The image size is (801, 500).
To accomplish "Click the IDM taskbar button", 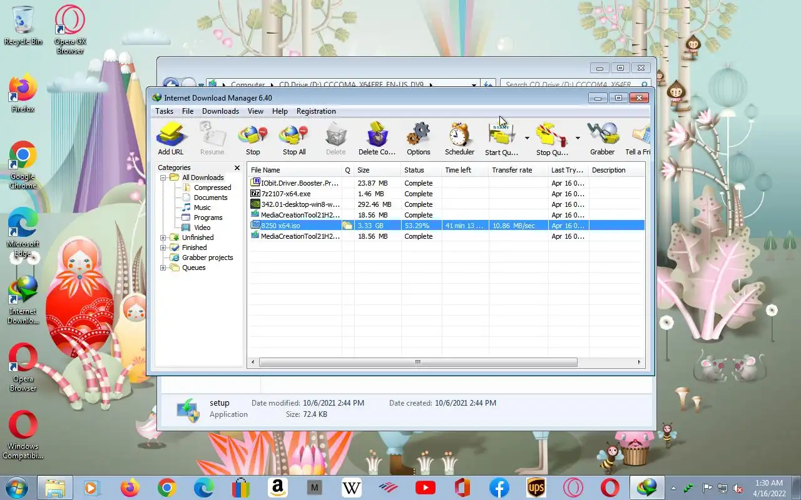I will [647, 487].
